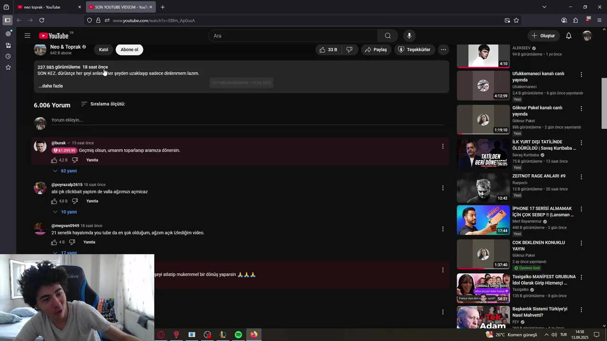Open the Windows notification center icon
This screenshot has width=607, height=341.
coord(597,335)
